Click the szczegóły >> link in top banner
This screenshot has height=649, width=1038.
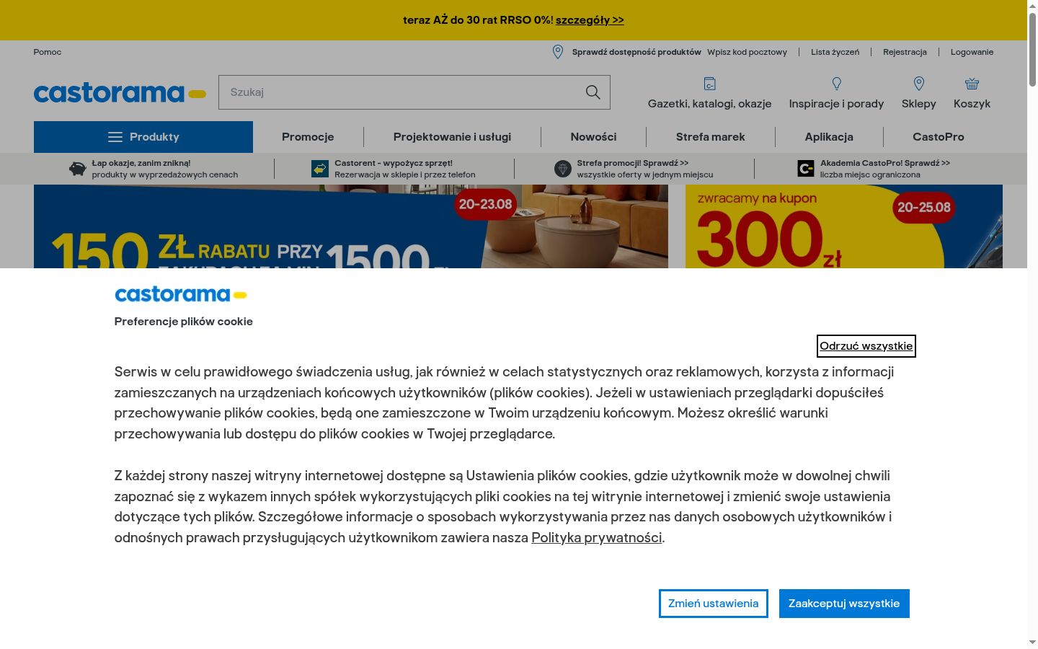590,20
